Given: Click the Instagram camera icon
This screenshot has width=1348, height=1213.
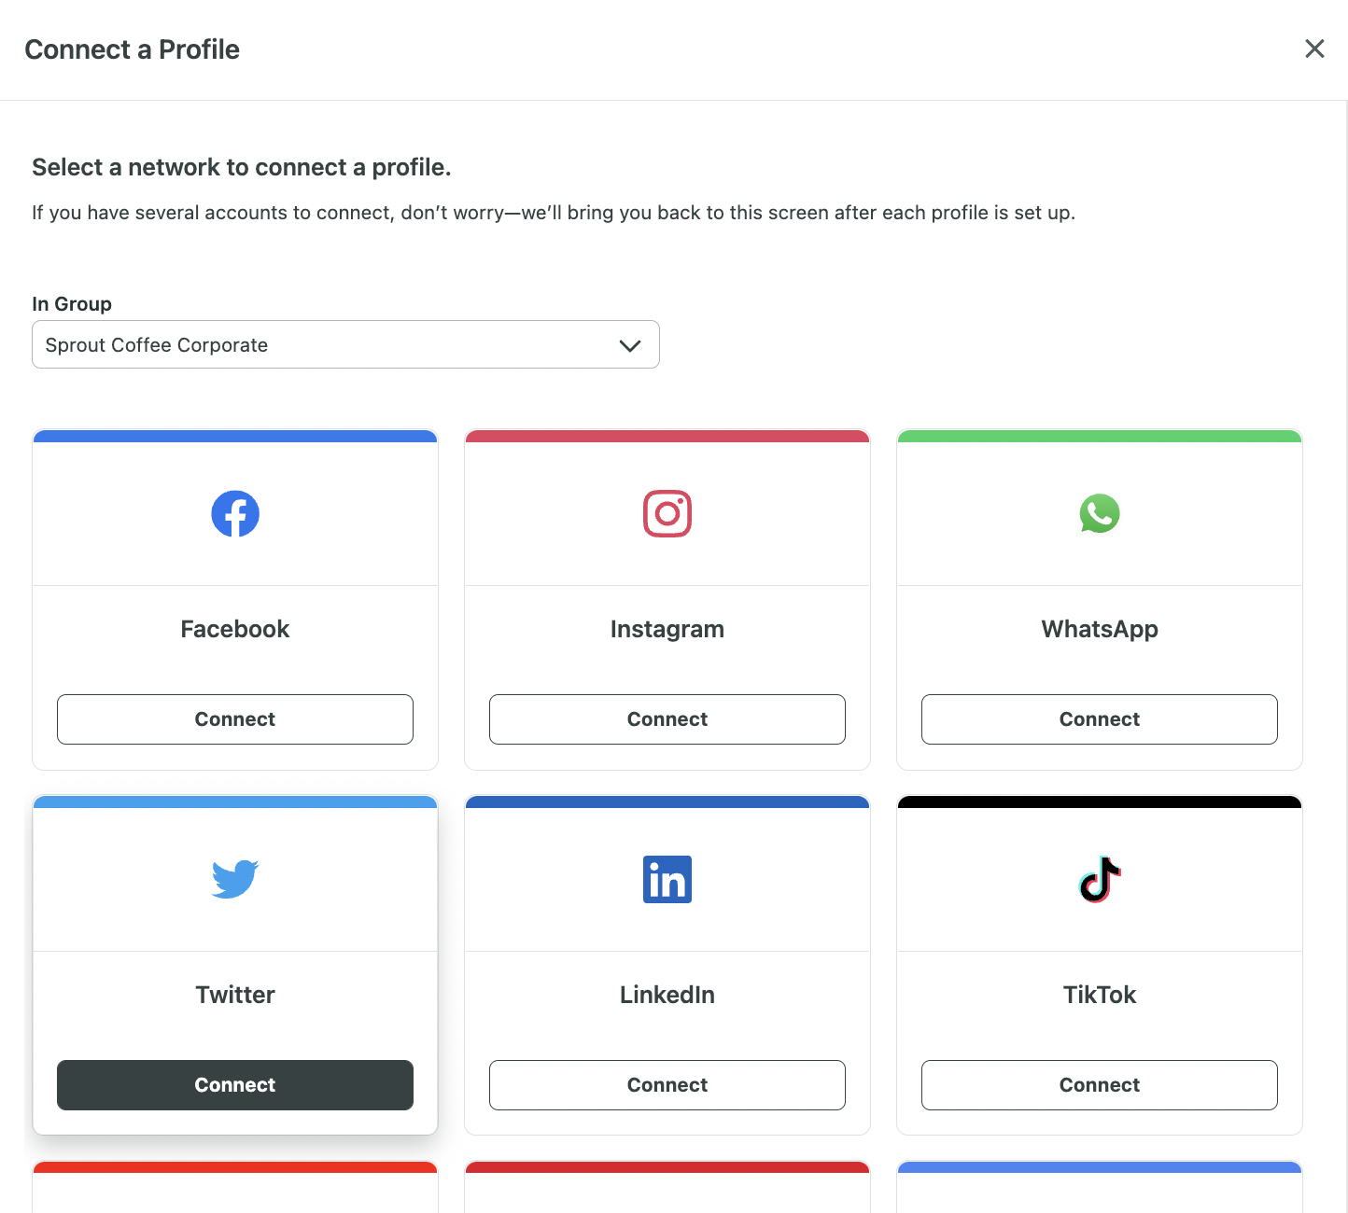Looking at the screenshot, I should point(667,513).
